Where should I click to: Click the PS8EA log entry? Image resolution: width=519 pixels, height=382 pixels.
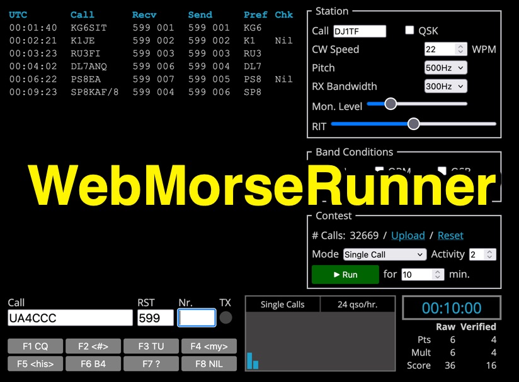pos(151,79)
